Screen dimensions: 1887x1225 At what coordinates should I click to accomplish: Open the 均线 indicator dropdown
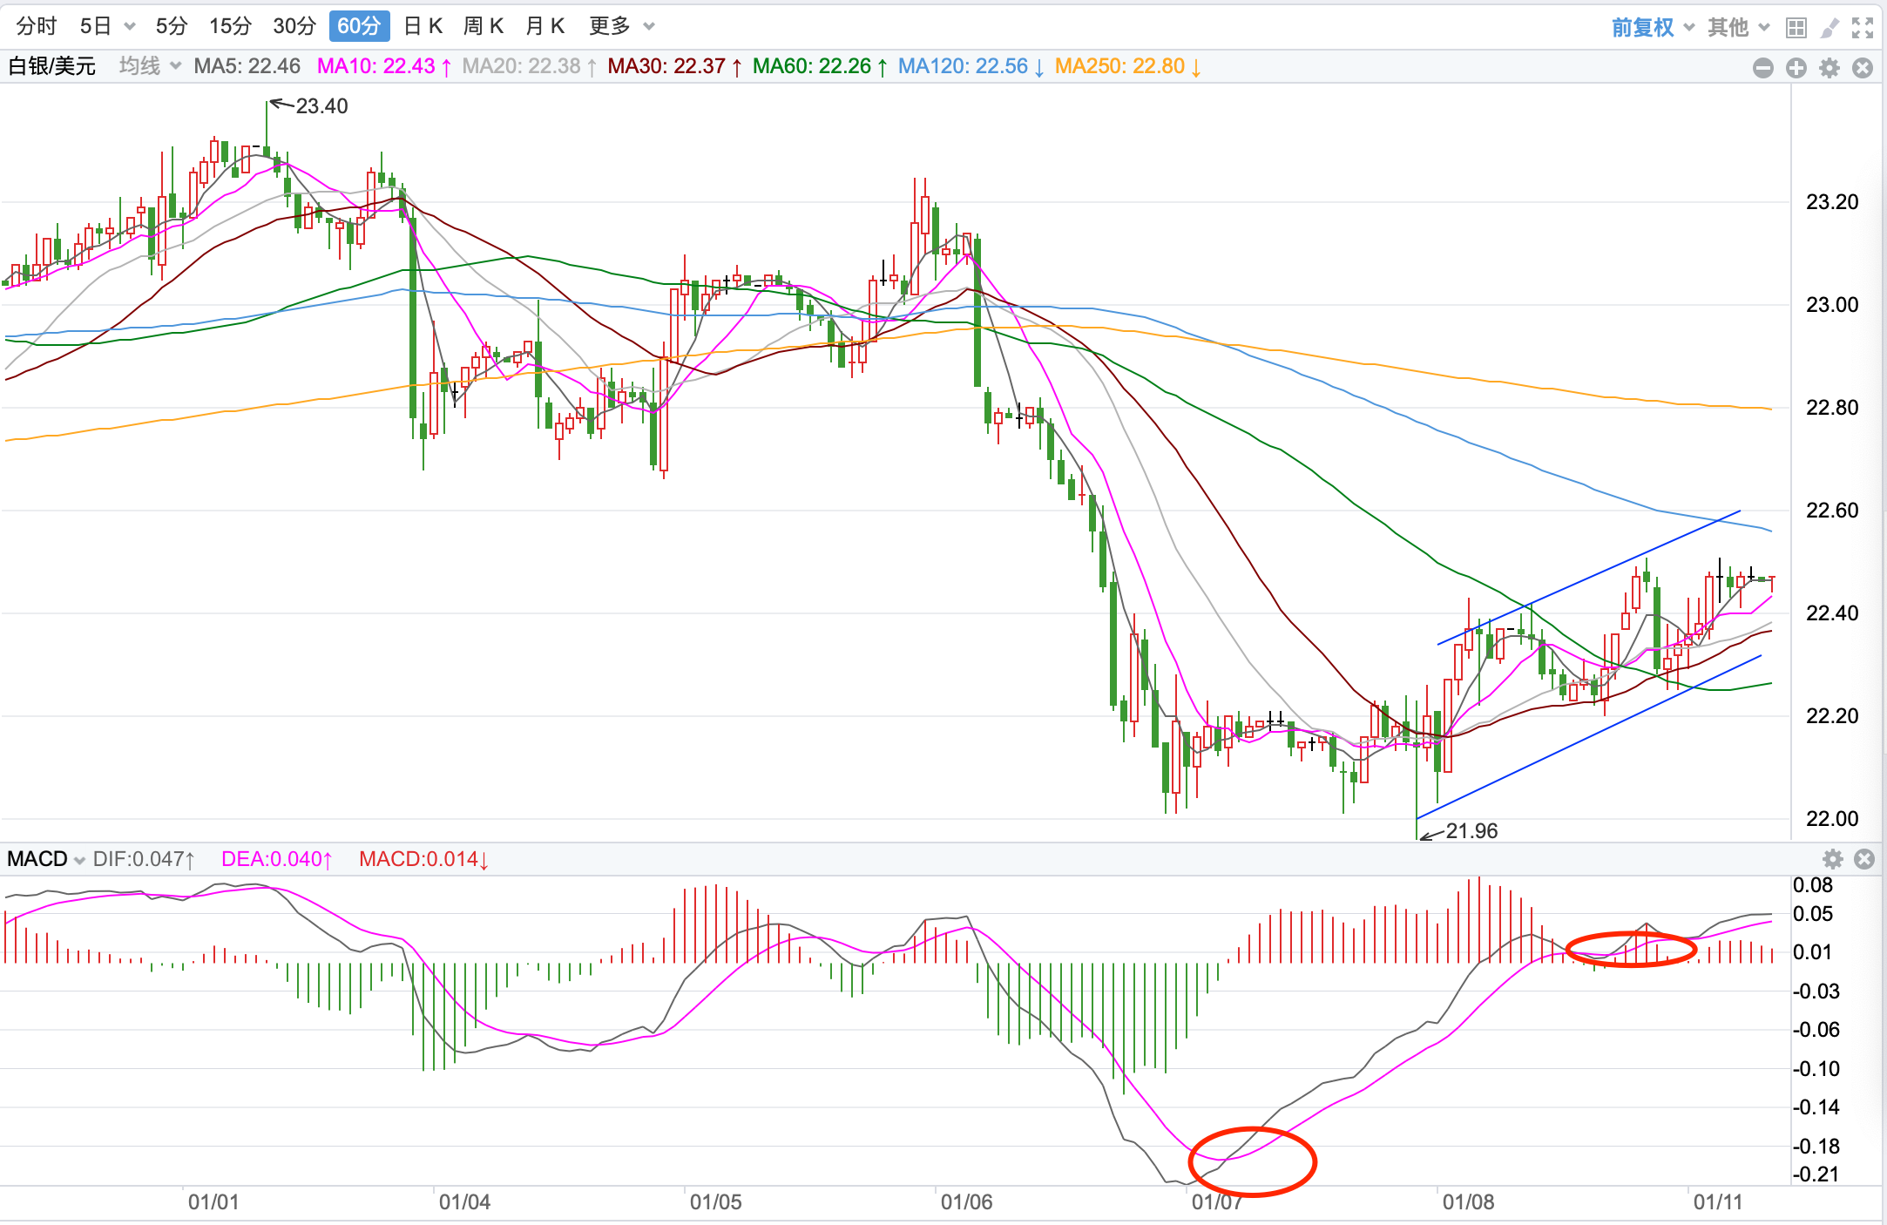click(x=150, y=66)
